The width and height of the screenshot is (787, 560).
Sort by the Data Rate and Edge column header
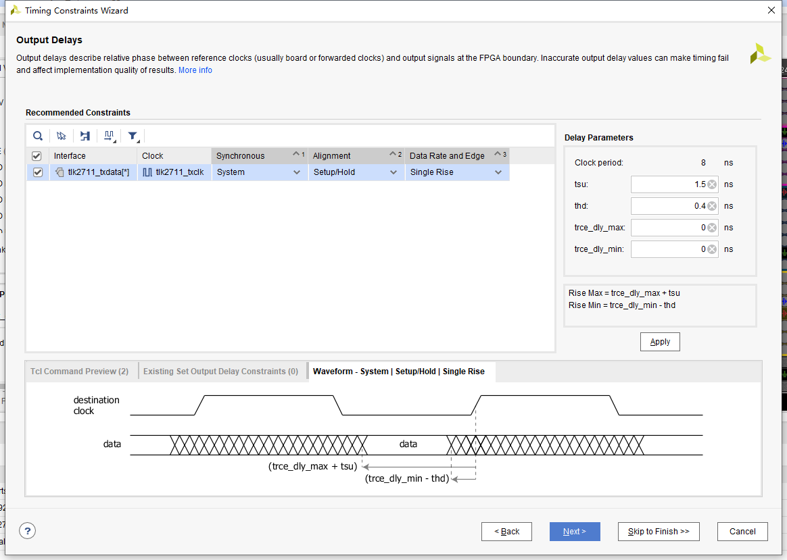447,156
